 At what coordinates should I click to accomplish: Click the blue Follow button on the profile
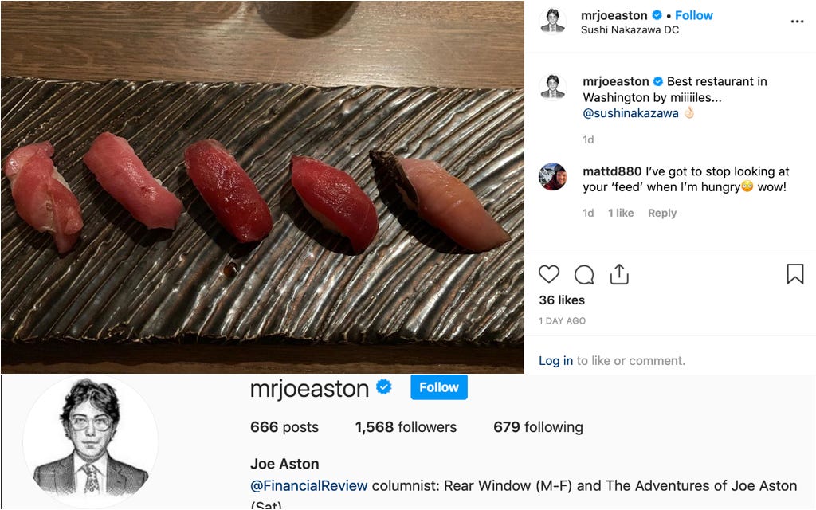[439, 387]
